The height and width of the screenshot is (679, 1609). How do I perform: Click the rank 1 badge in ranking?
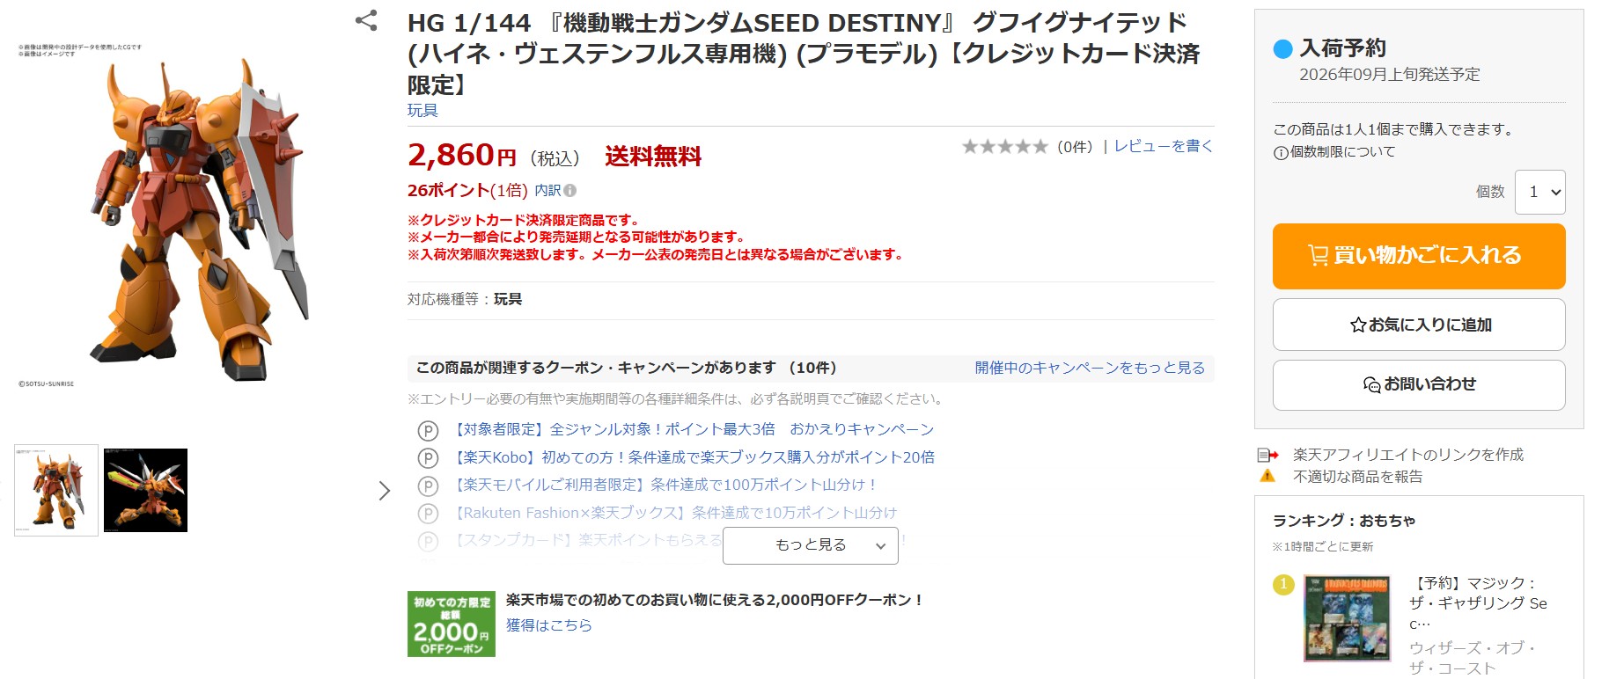click(1283, 584)
